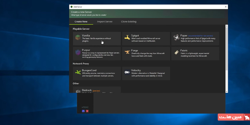Switch to the Create New tab

(x=81, y=22)
